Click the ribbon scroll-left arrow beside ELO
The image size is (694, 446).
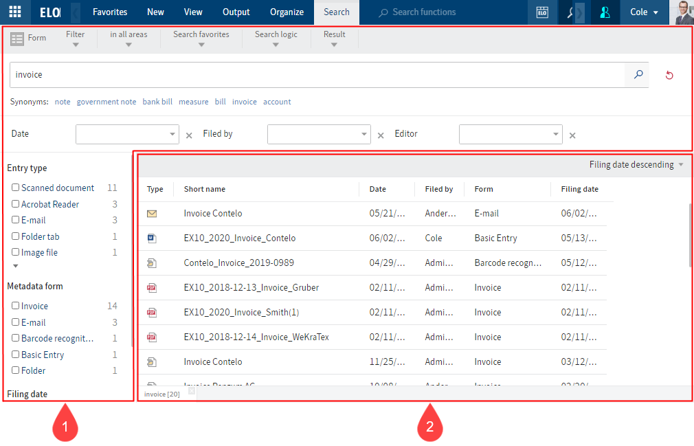[x=76, y=12]
